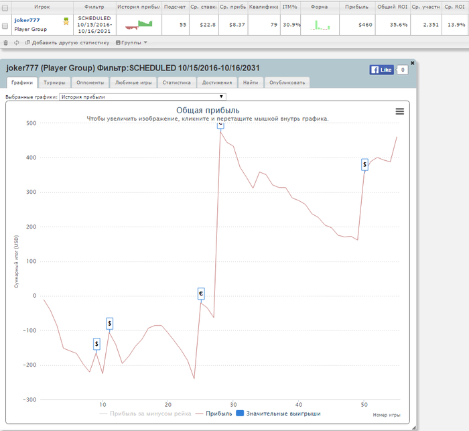The height and width of the screenshot is (431, 469).
Task: Click the dollar marker near game 9
Action: (96, 344)
